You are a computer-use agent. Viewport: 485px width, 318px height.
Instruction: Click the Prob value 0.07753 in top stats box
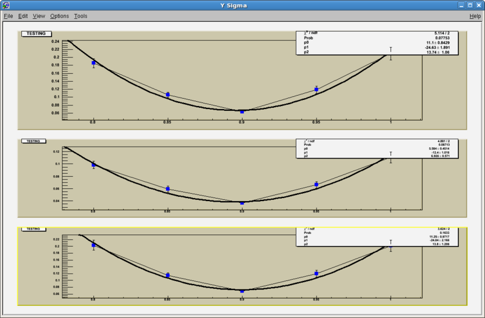click(x=443, y=38)
